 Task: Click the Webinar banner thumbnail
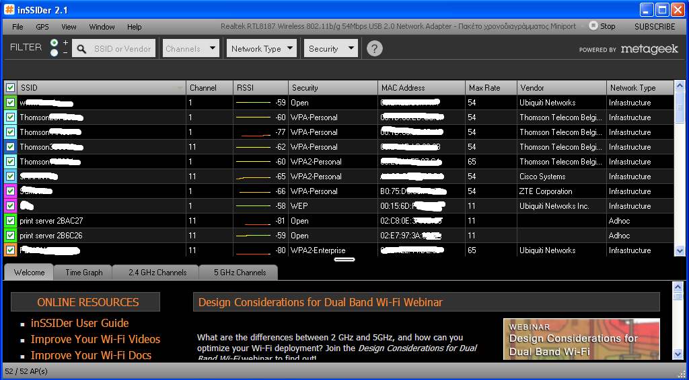coord(581,339)
